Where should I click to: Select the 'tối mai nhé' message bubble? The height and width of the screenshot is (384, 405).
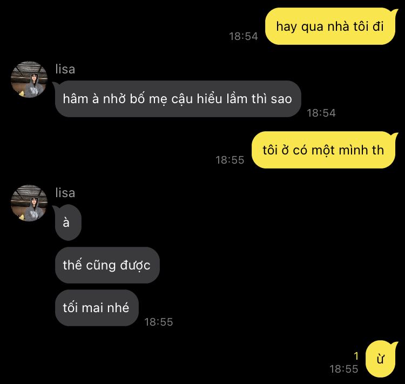click(97, 308)
